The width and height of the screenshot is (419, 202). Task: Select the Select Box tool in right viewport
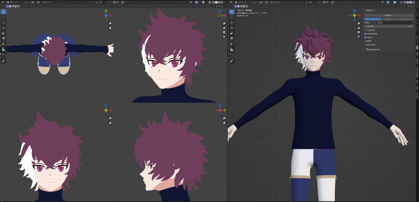[232, 12]
